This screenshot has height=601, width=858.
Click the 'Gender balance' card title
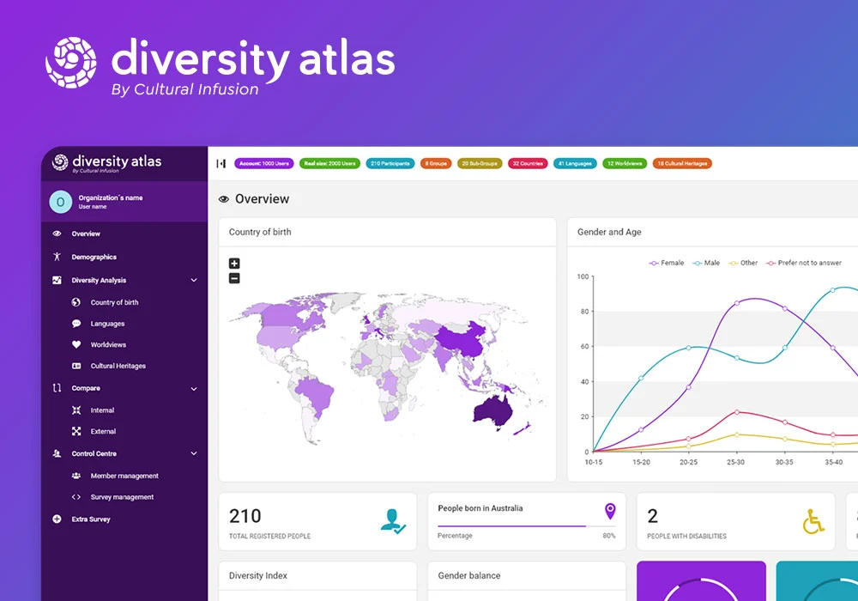[469, 575]
